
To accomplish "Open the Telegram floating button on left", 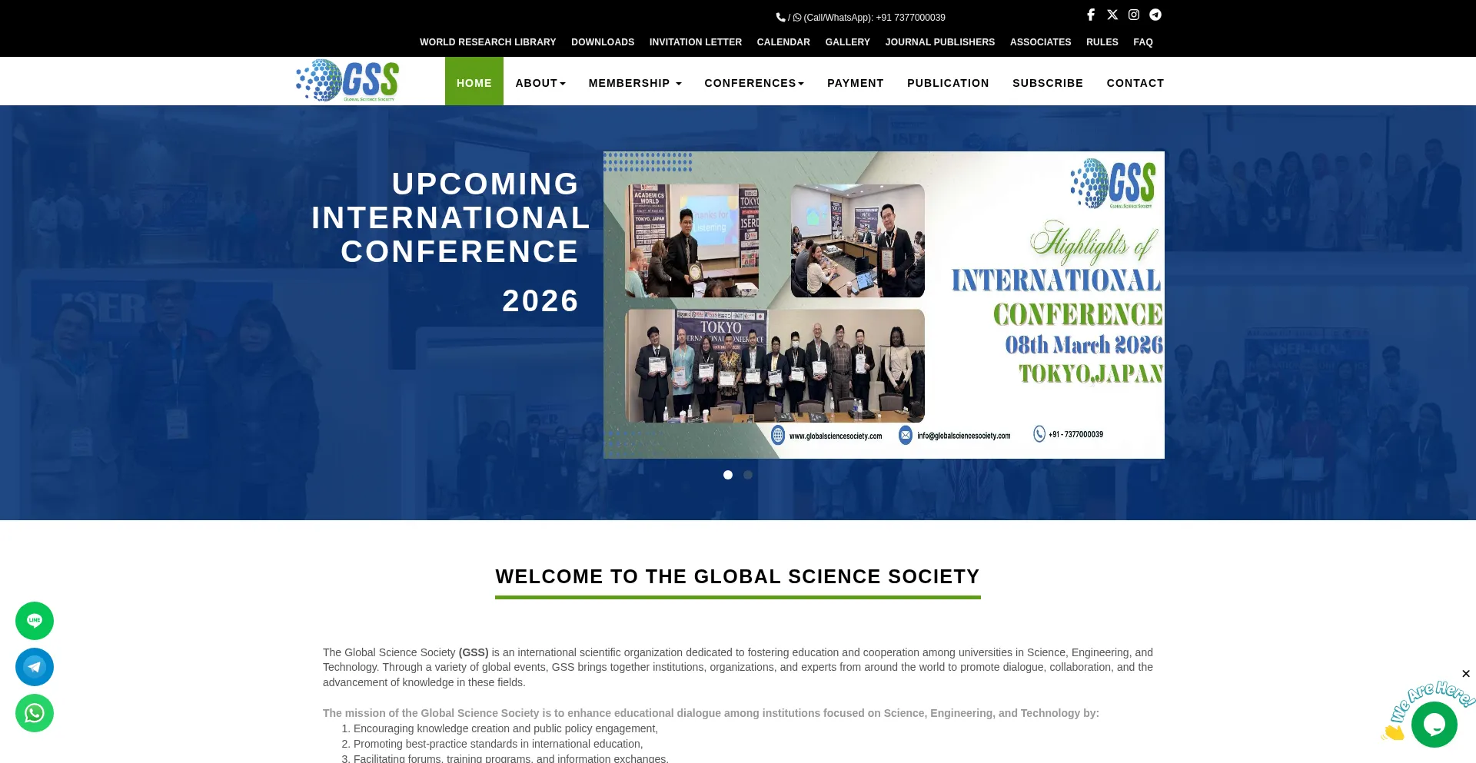I will point(35,667).
